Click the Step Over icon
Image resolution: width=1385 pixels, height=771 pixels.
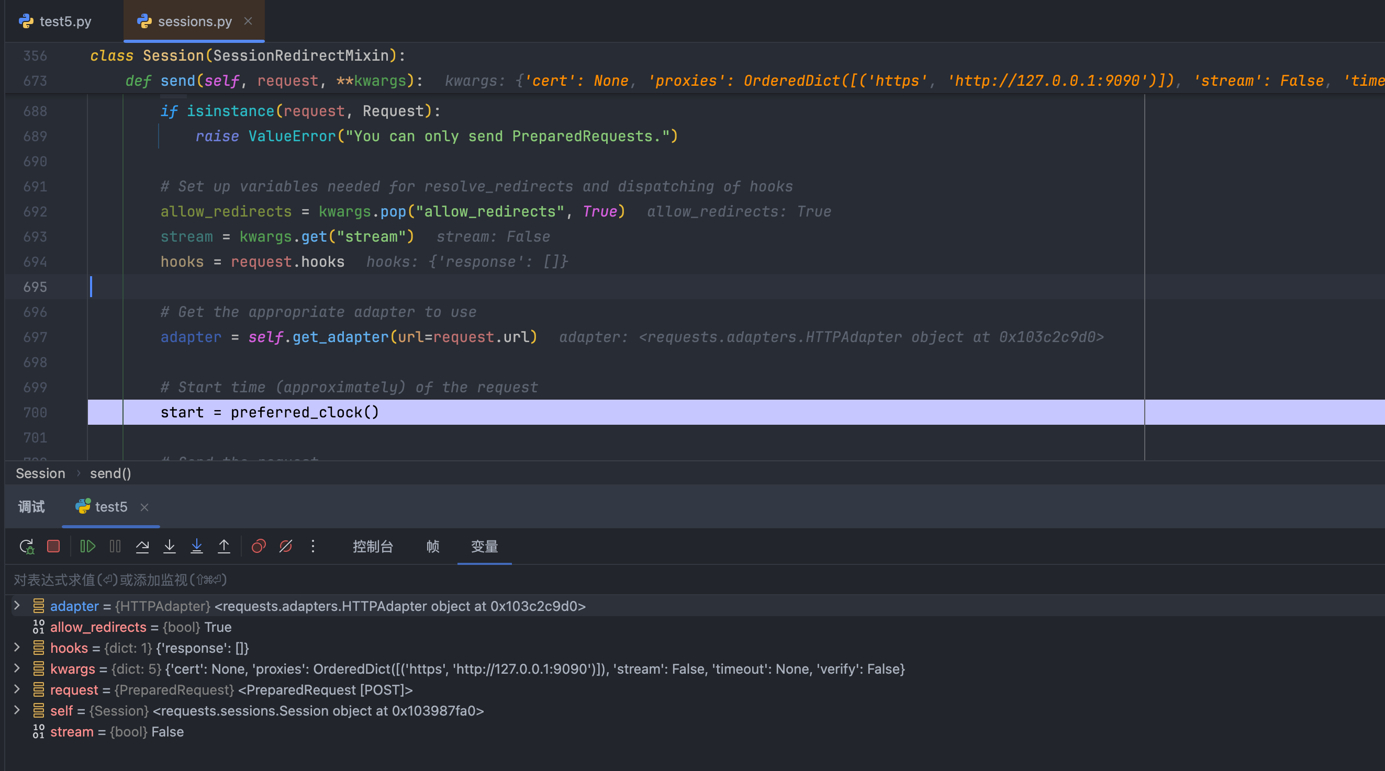point(142,547)
